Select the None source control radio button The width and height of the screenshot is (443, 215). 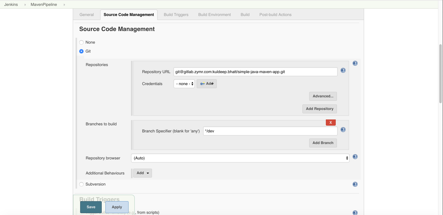point(81,42)
